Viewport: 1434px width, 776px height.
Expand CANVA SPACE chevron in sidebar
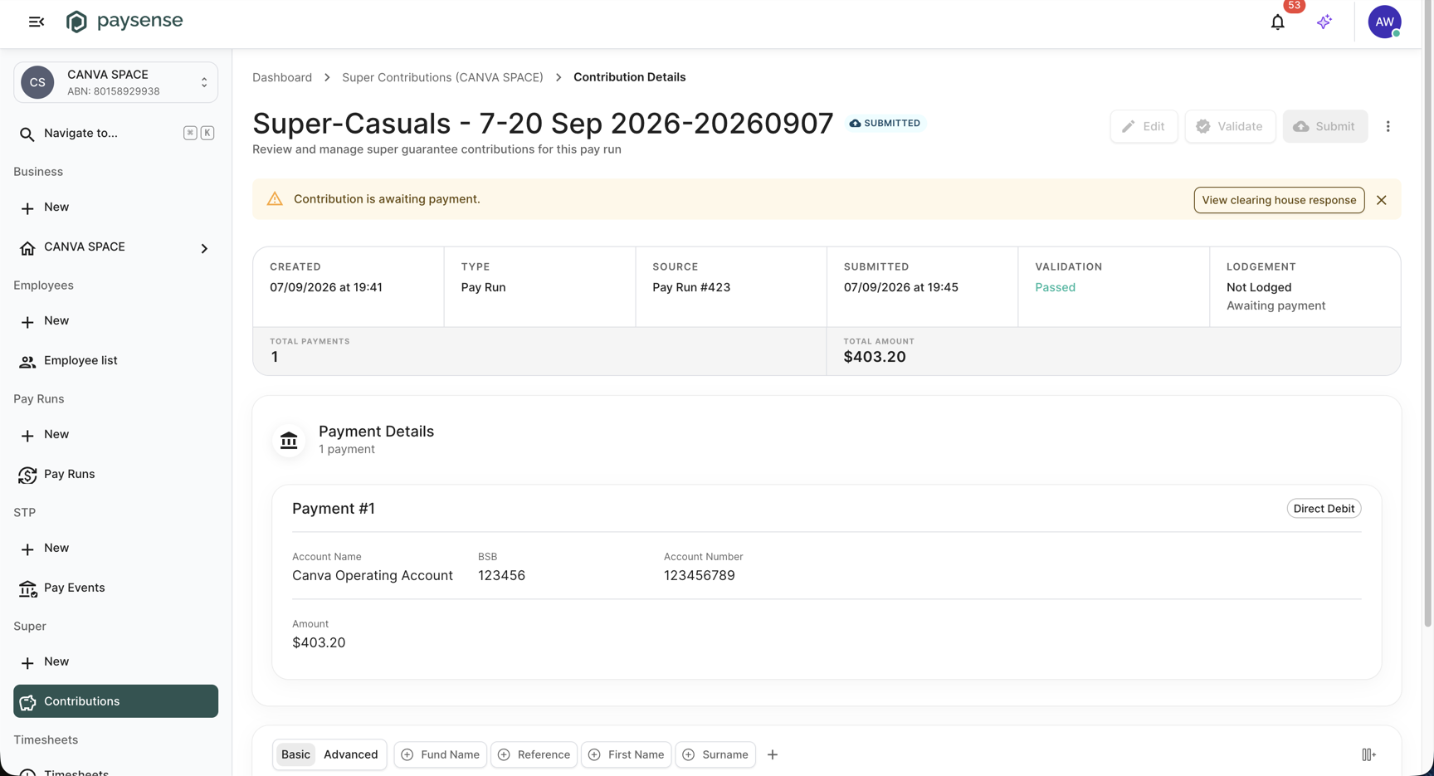204,248
